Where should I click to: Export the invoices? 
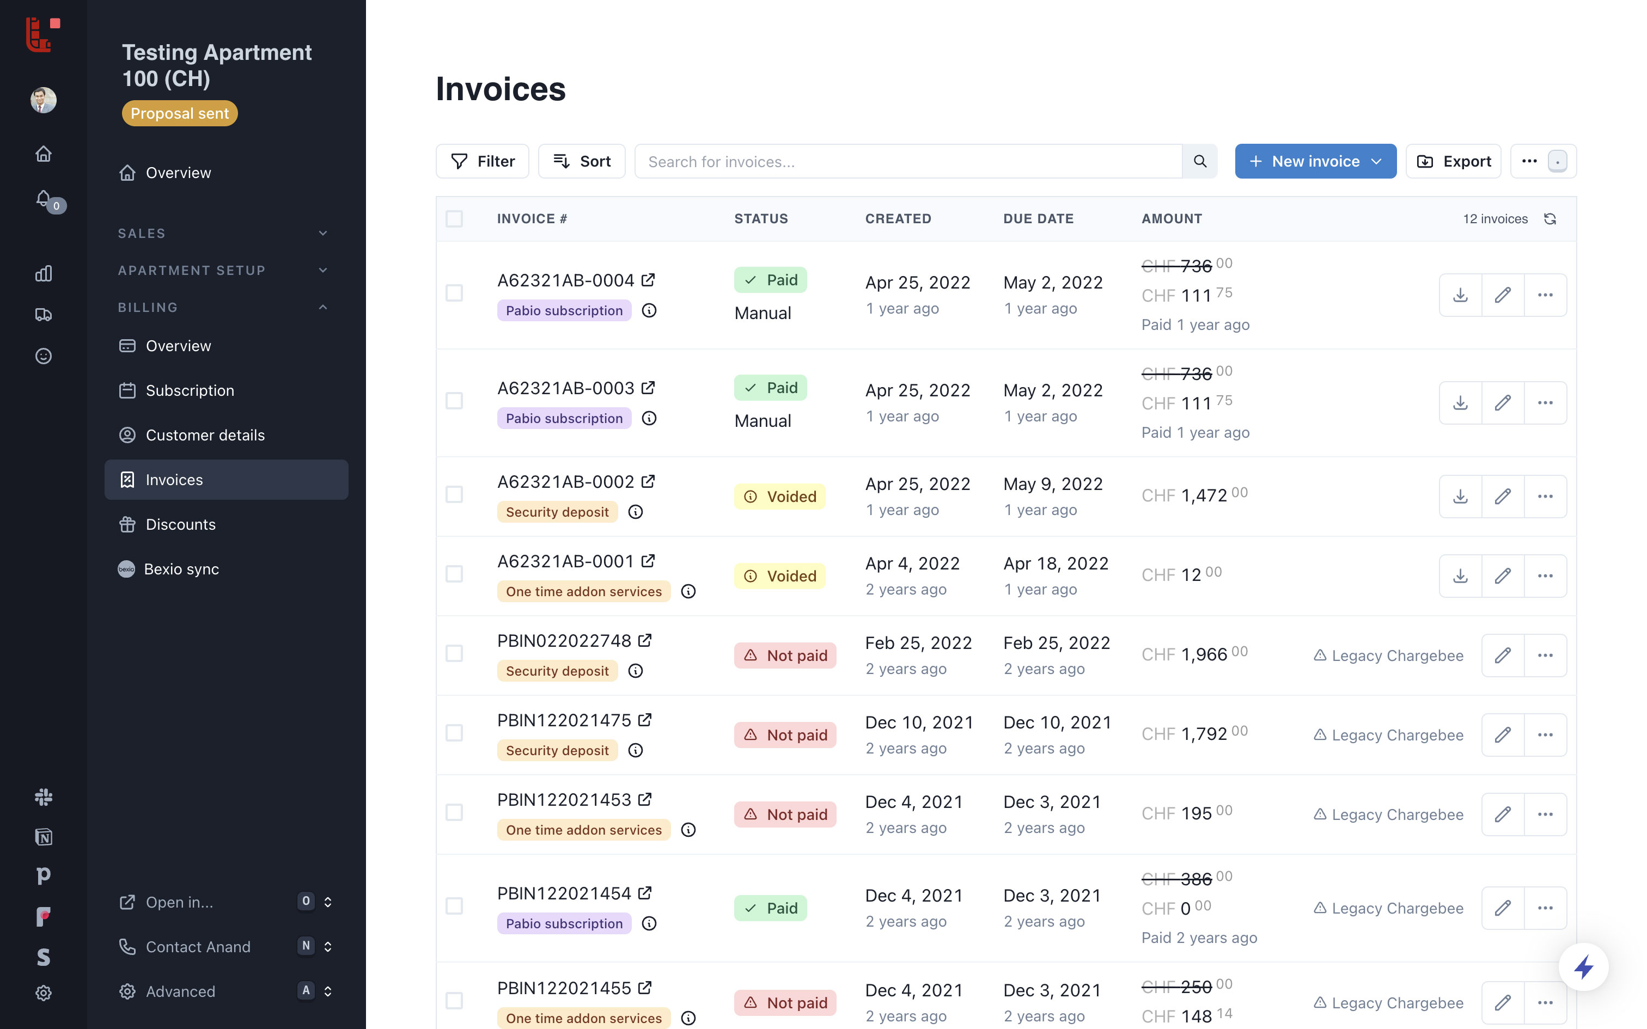(x=1453, y=161)
